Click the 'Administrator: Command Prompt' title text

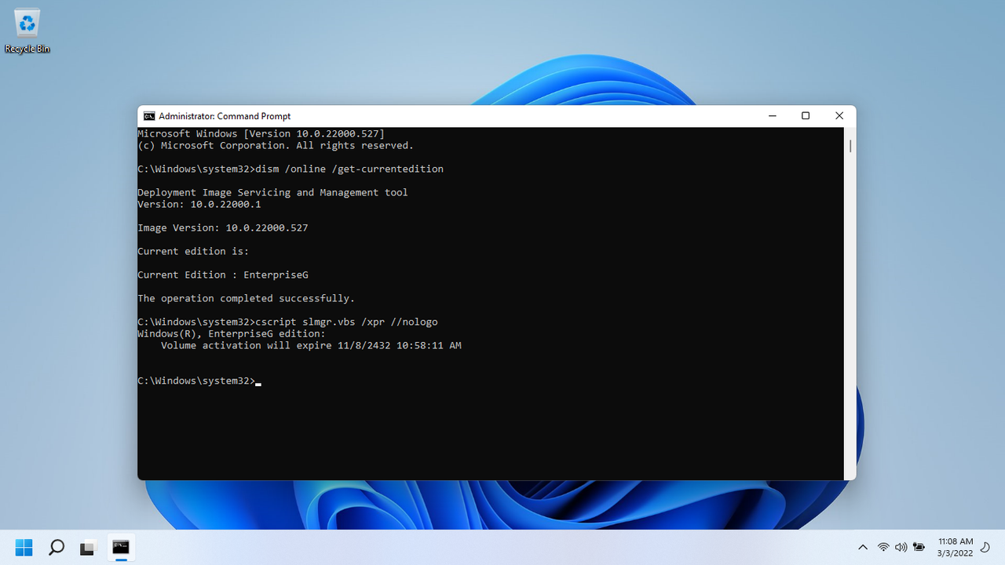225,116
